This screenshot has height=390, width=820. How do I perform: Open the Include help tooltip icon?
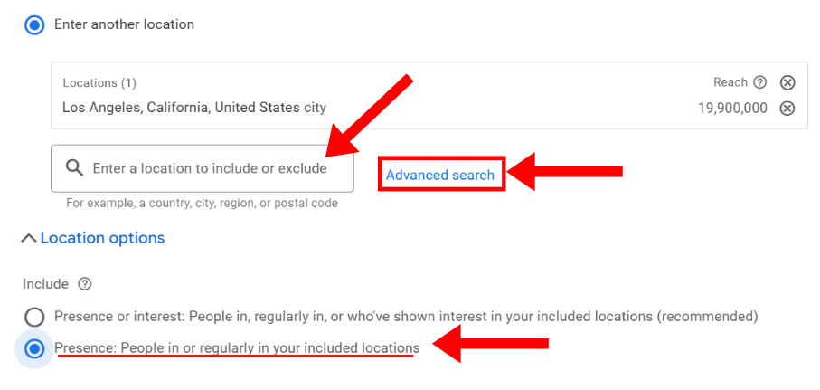[85, 284]
